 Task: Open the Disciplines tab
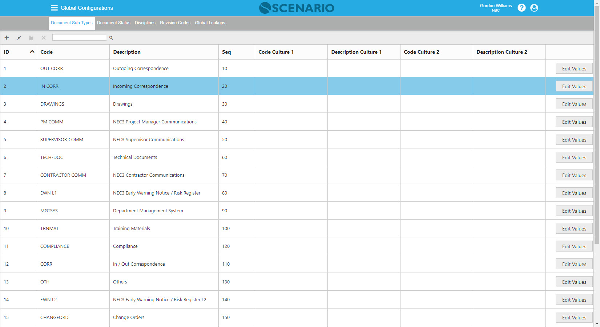click(145, 23)
